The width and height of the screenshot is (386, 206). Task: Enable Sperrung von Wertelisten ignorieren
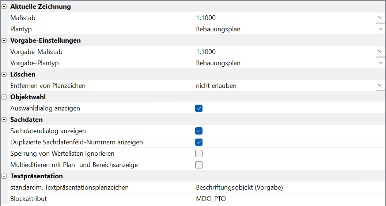click(x=199, y=153)
